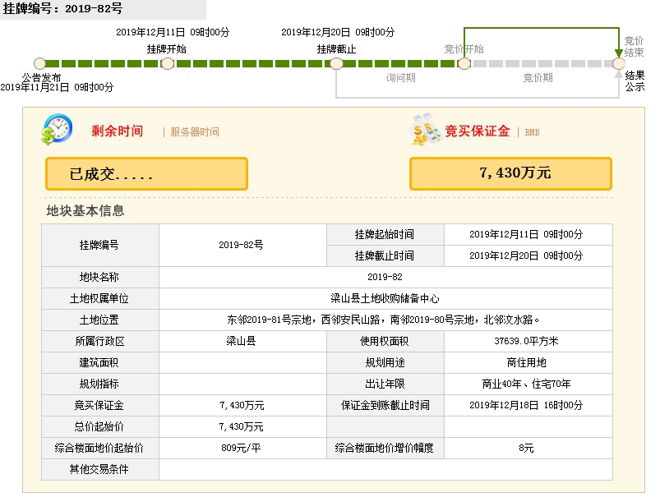
Task: Select the 梁山县 district cell
Action: tap(242, 341)
